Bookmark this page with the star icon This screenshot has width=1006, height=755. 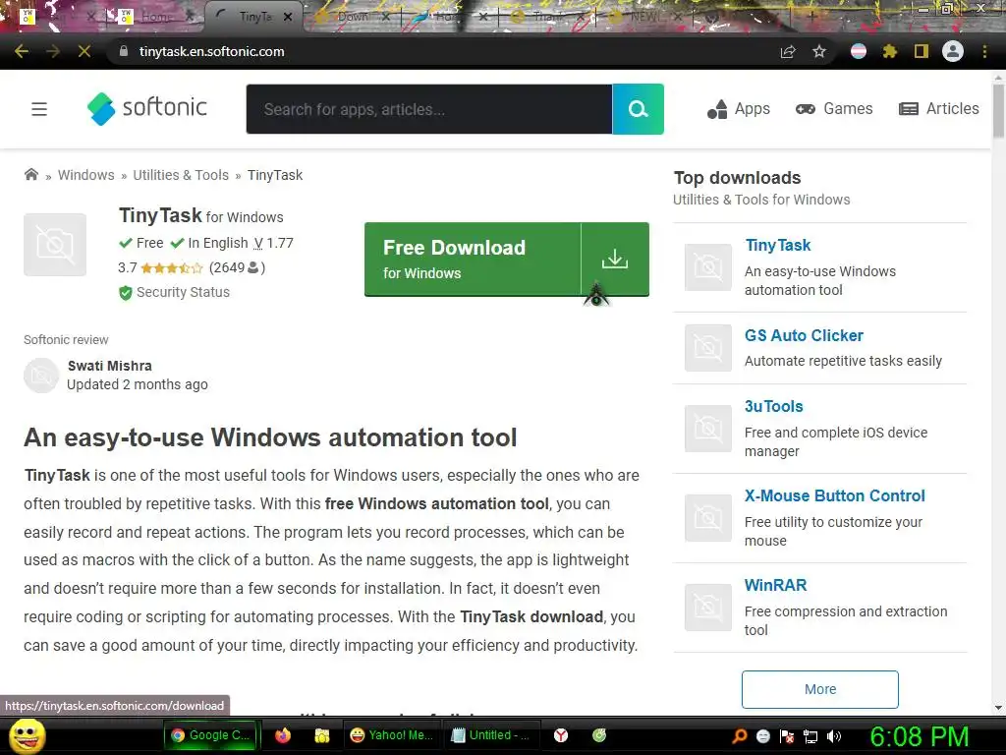tap(819, 51)
